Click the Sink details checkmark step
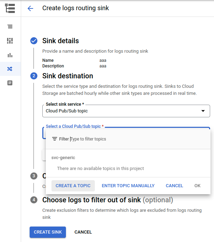This screenshot has height=242, width=214. pyautogui.click(x=34, y=41)
